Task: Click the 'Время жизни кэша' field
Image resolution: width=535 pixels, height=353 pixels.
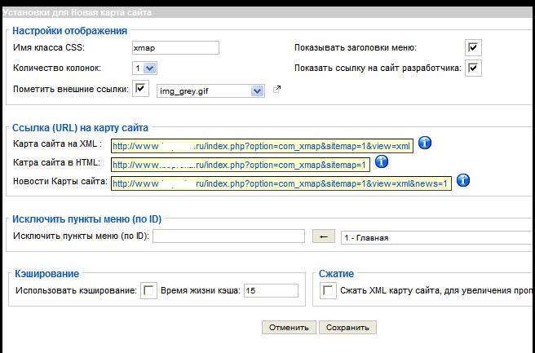Action: click(271, 291)
